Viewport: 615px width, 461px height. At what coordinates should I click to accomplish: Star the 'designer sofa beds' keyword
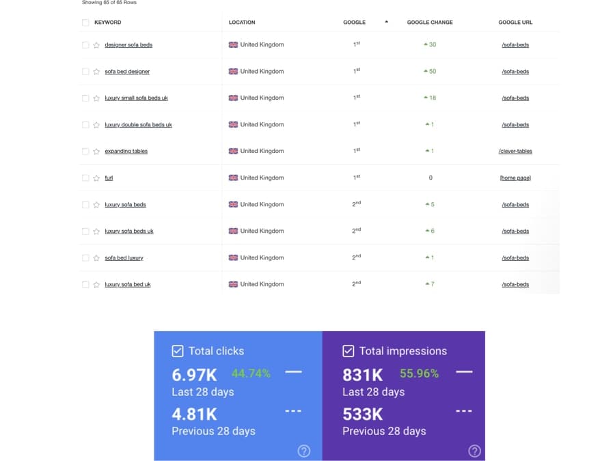click(96, 45)
